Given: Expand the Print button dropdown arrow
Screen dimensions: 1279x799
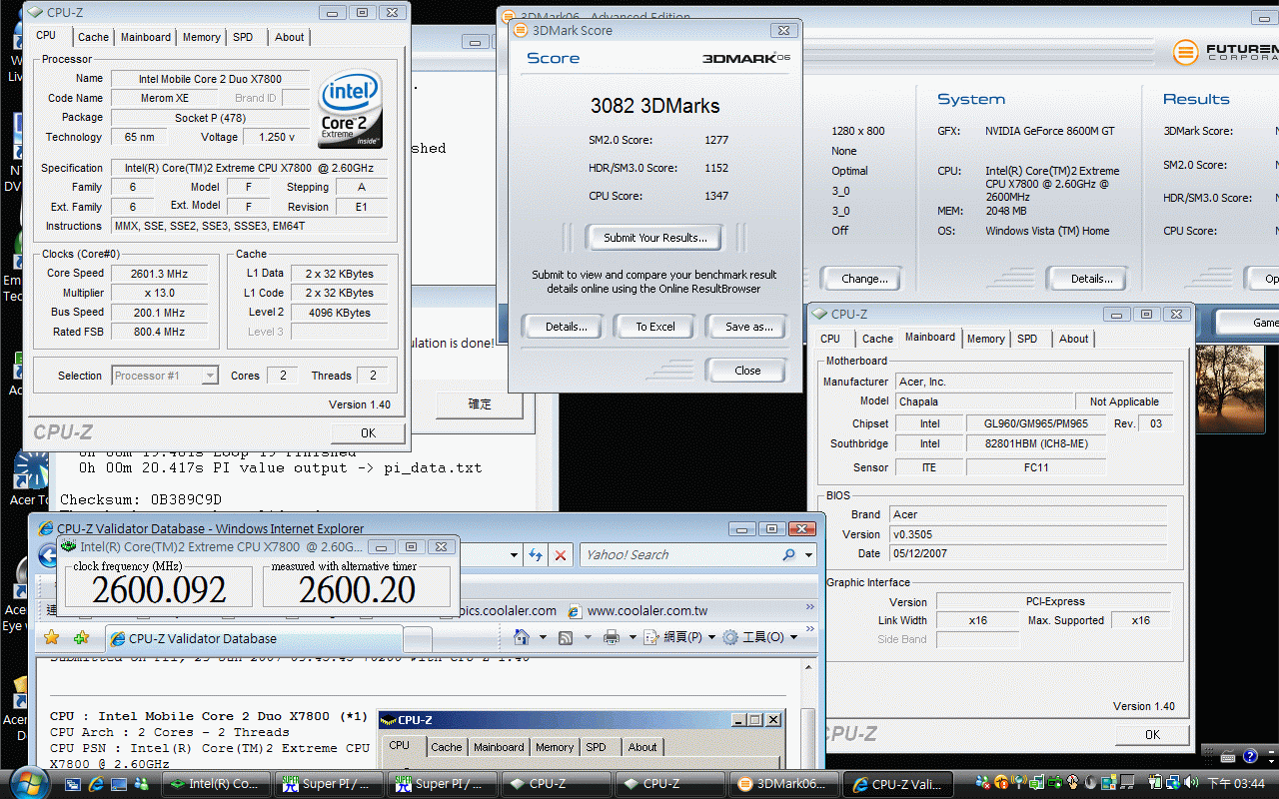Looking at the screenshot, I should tap(633, 637).
